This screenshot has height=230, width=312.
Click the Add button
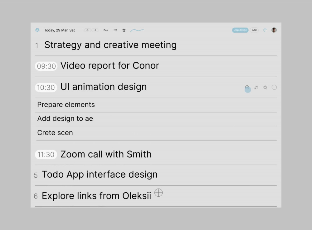click(x=254, y=30)
